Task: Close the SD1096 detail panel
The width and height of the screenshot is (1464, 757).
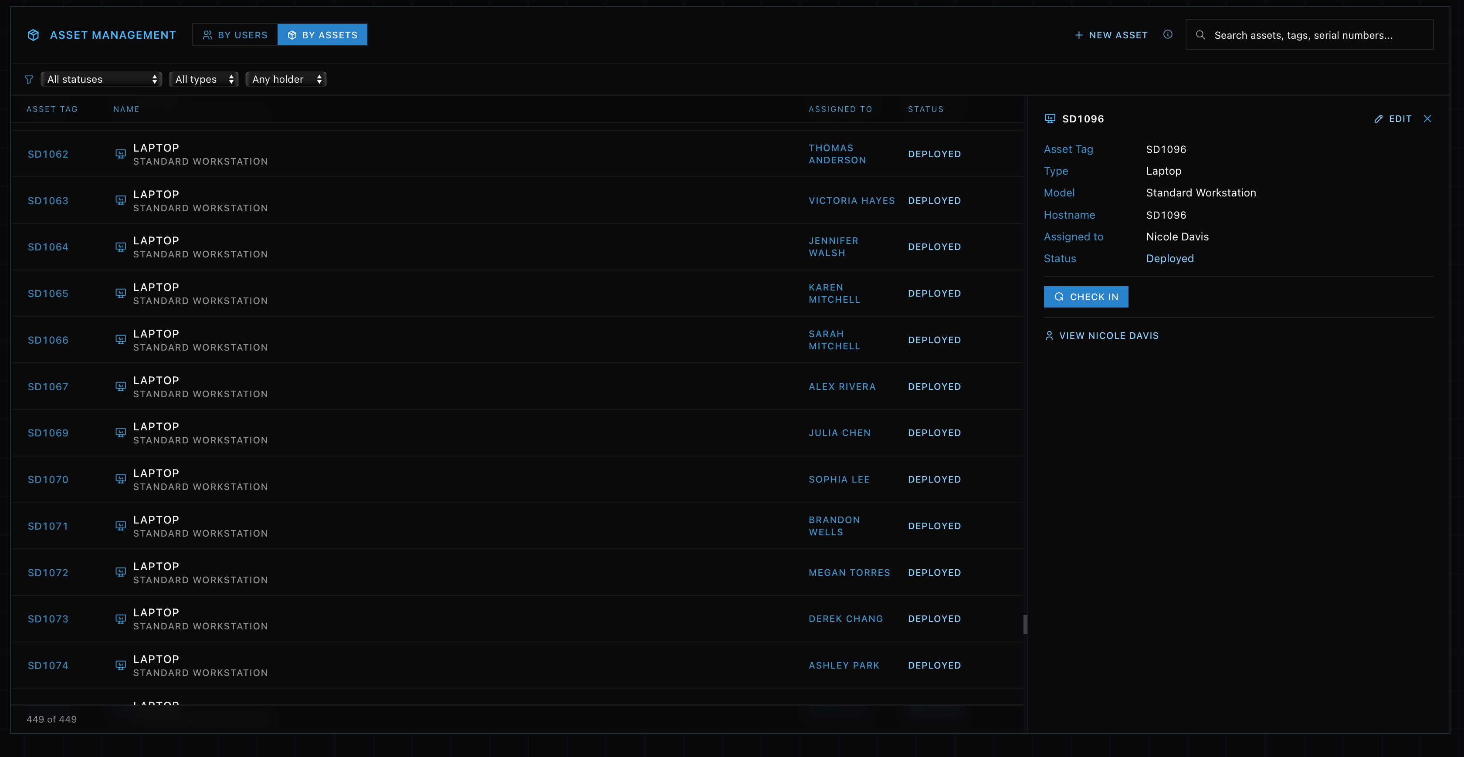Action: tap(1427, 119)
